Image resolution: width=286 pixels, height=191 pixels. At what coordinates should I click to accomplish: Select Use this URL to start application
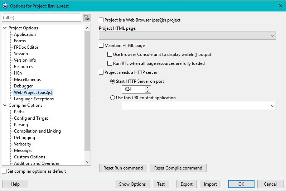click(112, 98)
